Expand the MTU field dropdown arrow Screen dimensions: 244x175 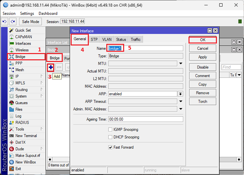coord(181,63)
